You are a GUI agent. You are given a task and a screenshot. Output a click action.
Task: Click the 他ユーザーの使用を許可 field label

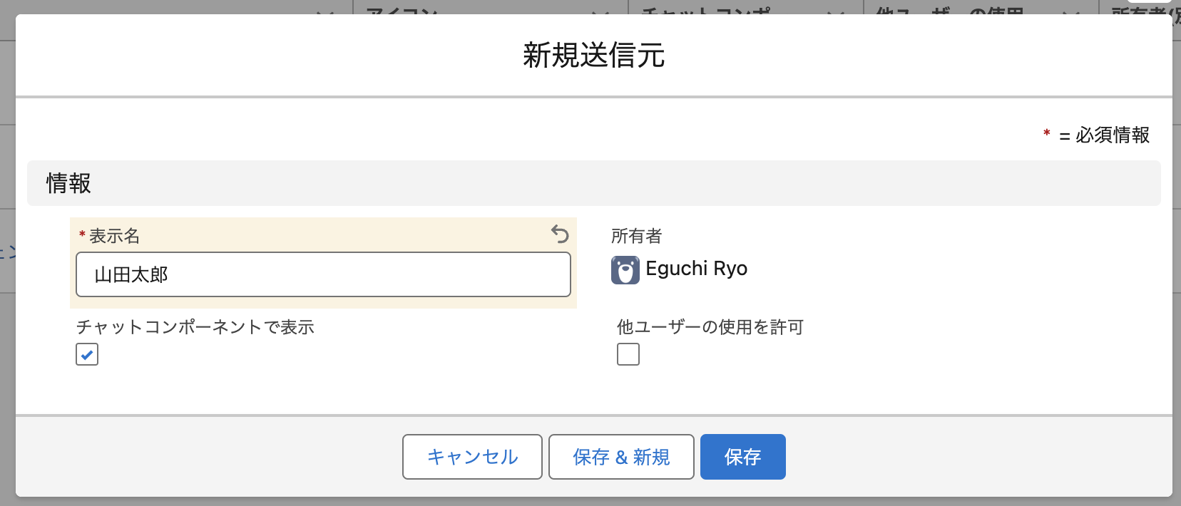pos(710,327)
